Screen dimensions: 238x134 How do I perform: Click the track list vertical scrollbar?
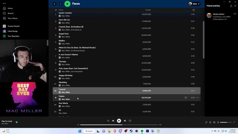(203, 39)
